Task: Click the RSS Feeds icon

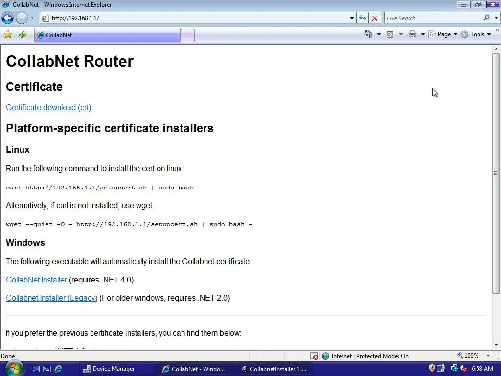Action: click(390, 35)
